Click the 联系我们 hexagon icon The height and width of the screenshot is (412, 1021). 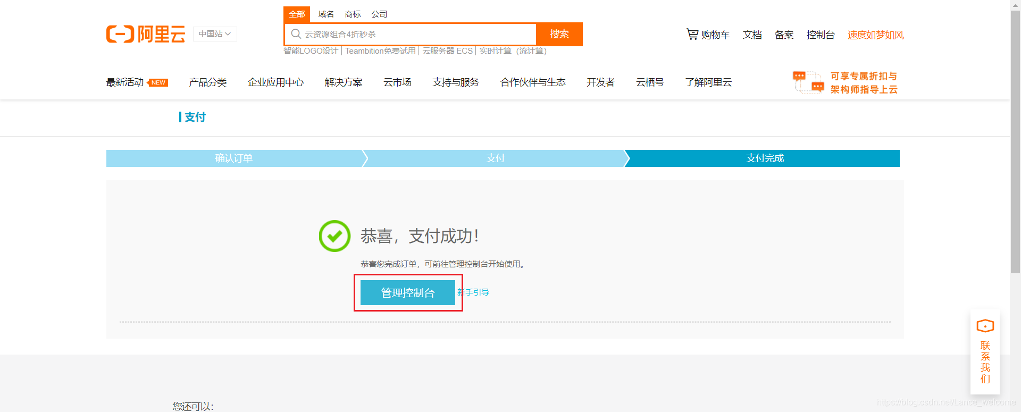[985, 326]
